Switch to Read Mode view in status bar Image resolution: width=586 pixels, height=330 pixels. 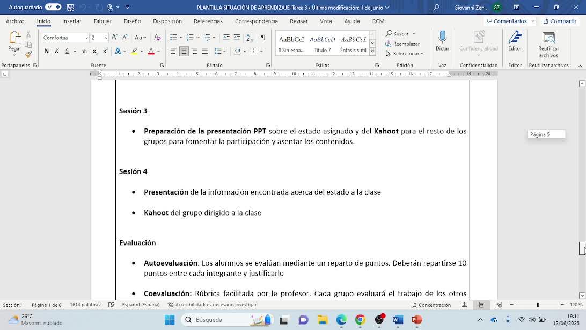(464, 305)
